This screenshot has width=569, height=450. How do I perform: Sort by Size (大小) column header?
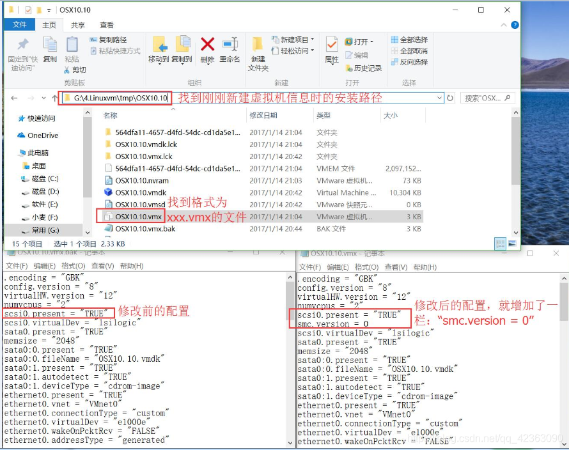coord(391,116)
